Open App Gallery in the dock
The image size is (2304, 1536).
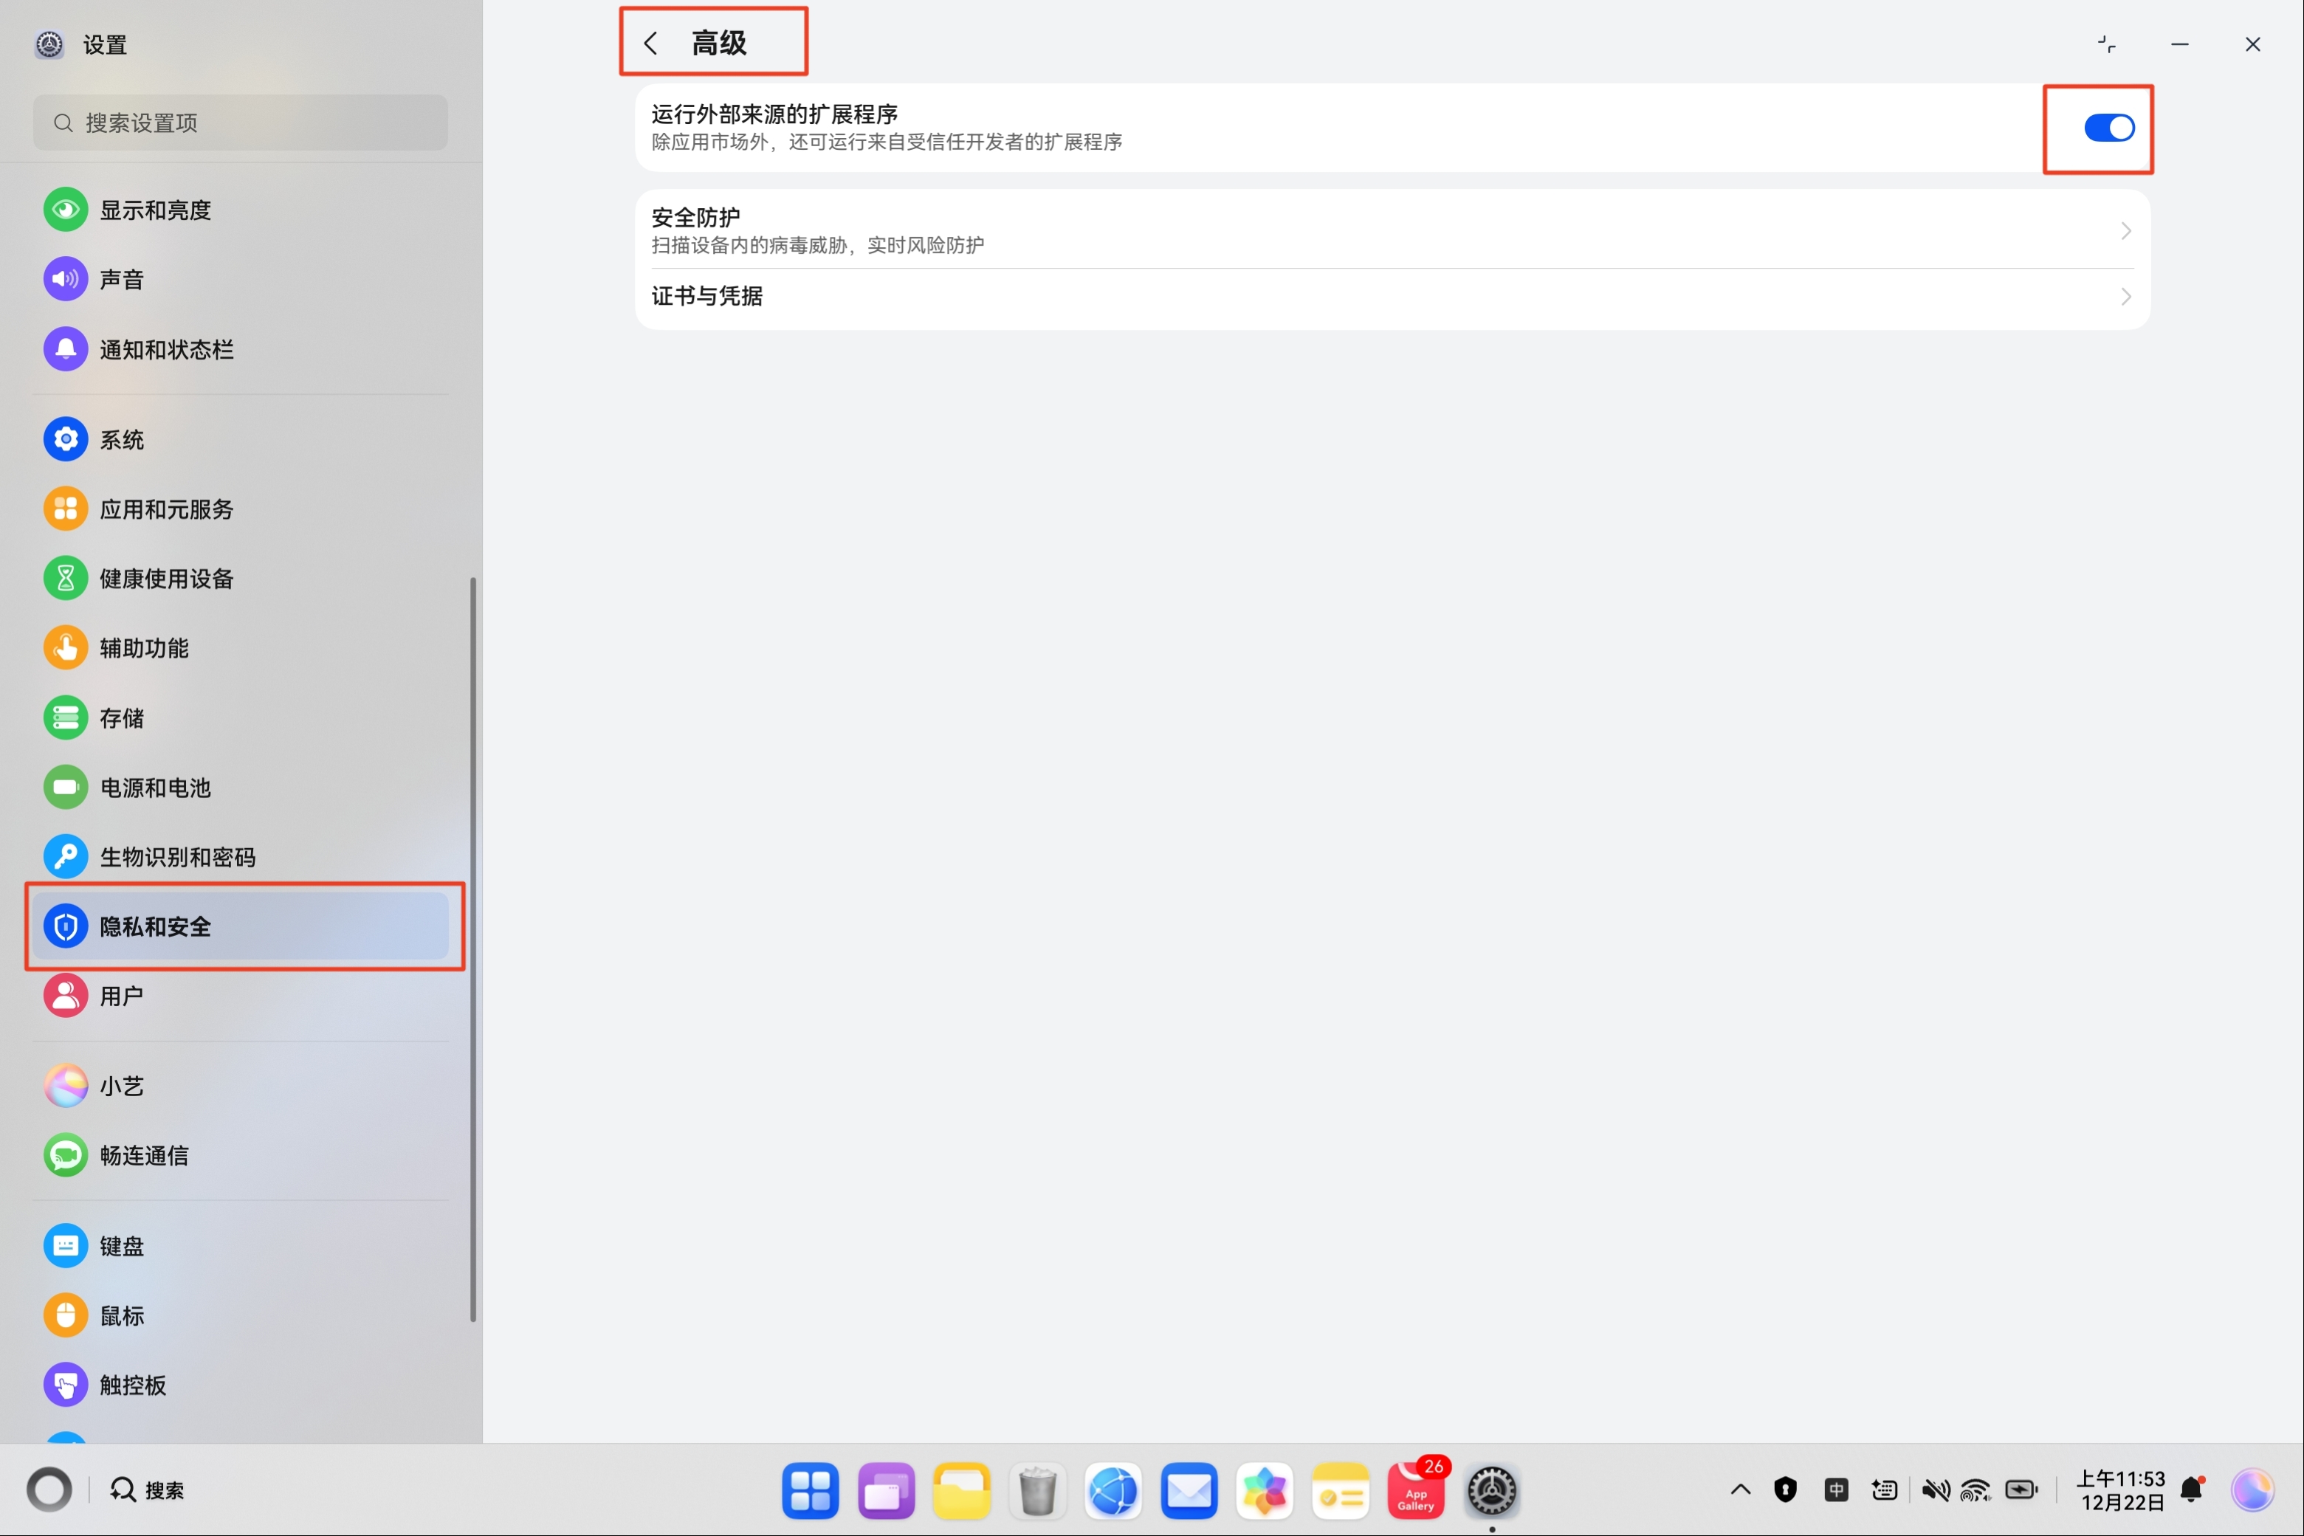tap(1415, 1492)
